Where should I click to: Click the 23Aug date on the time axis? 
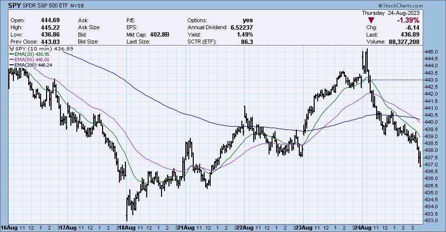tap(304, 228)
